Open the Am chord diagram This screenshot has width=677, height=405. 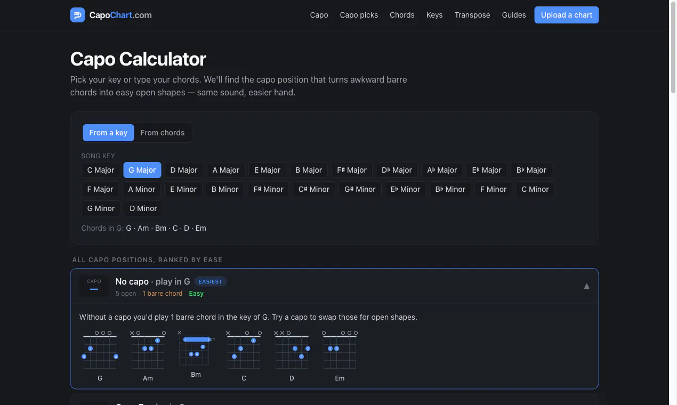pos(148,356)
